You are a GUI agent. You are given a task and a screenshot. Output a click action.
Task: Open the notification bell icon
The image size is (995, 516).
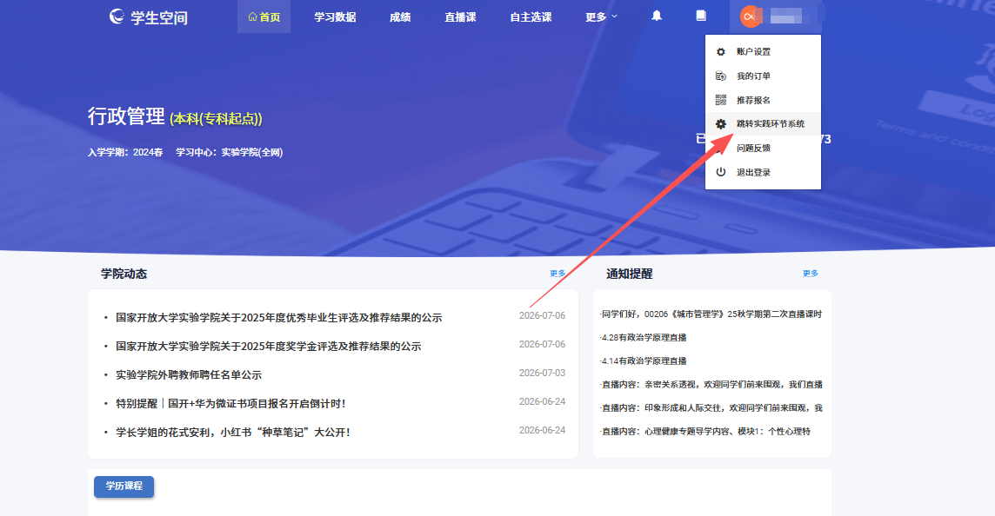(657, 16)
